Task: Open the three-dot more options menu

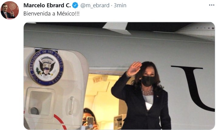Action: pos(212,5)
